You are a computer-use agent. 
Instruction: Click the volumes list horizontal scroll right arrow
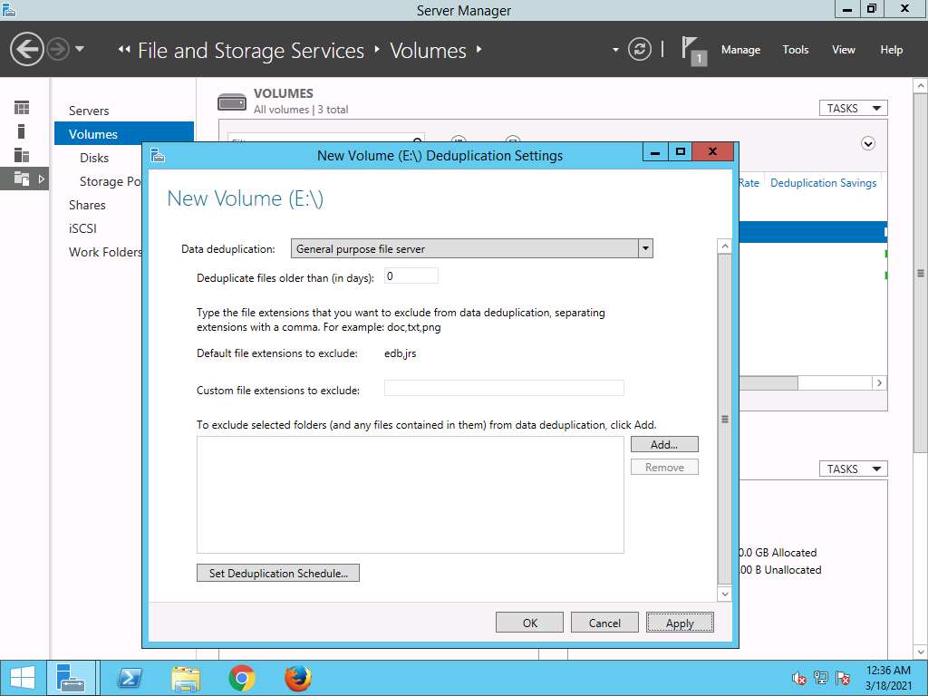pos(879,383)
